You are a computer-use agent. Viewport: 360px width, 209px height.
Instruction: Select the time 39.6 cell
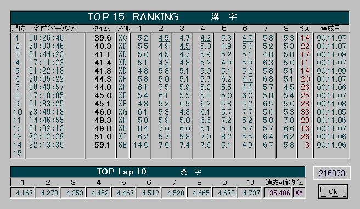coord(103,38)
